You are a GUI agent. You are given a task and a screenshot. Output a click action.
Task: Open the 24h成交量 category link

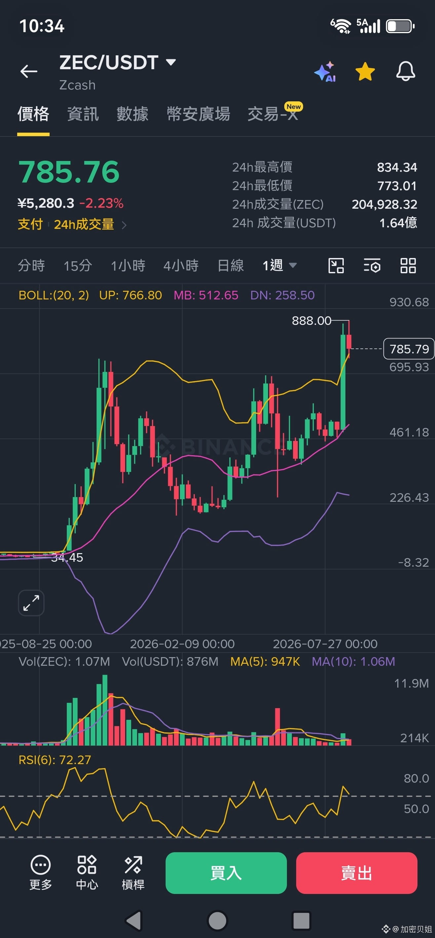84,224
